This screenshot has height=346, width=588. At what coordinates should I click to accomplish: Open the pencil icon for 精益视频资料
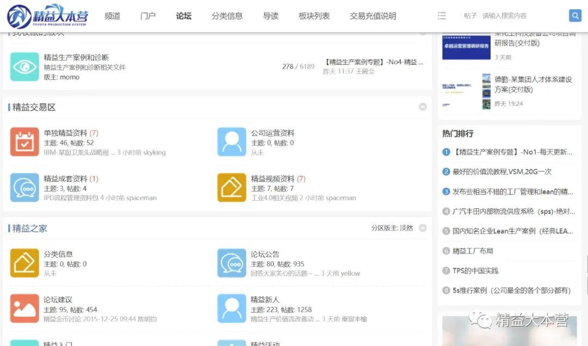point(232,188)
